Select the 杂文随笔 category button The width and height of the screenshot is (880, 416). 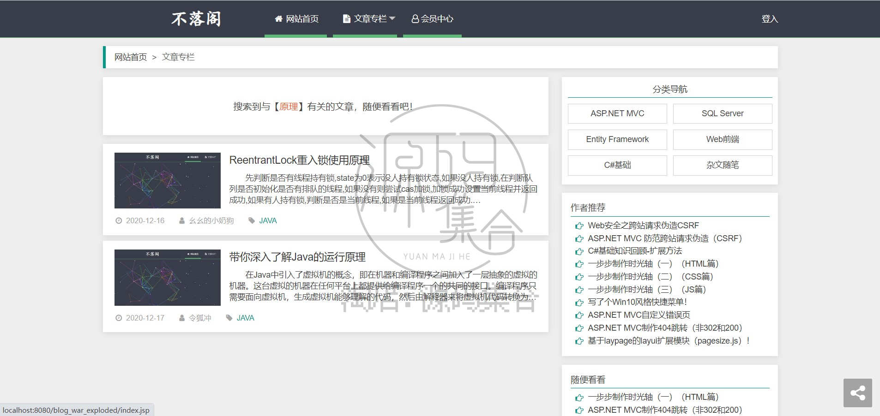723,165
